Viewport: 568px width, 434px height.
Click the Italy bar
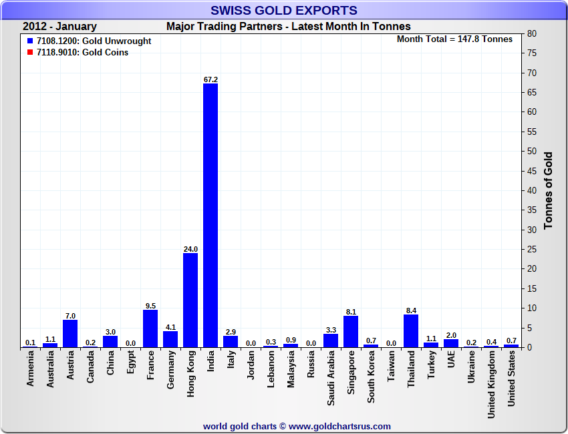click(x=231, y=342)
